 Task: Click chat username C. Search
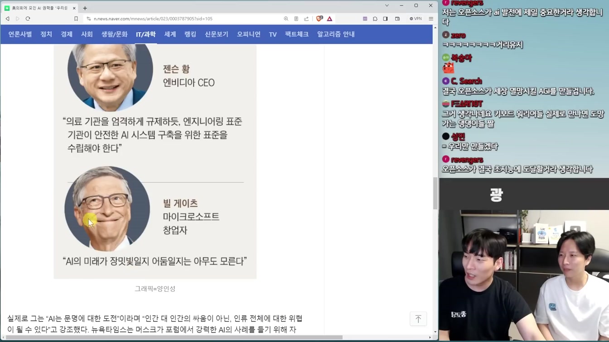click(466, 81)
